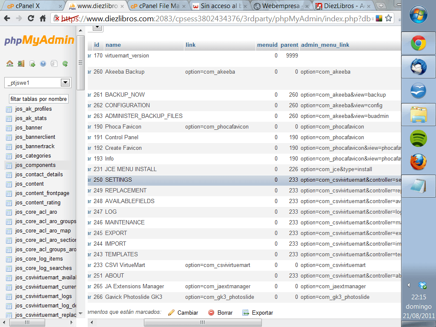Click Exportar for marked rows
The height and width of the screenshot is (327, 436).
click(262, 313)
